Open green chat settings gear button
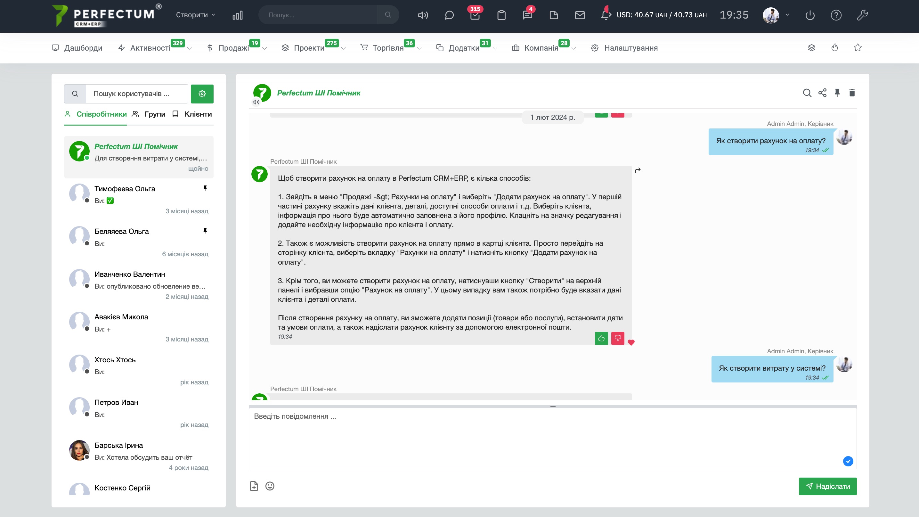Screen dimensions: 919x517 click(202, 94)
